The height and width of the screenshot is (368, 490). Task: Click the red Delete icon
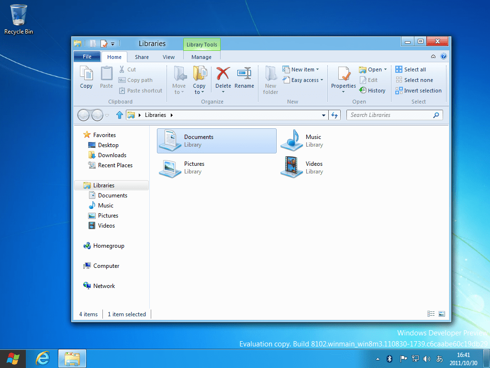pos(223,74)
